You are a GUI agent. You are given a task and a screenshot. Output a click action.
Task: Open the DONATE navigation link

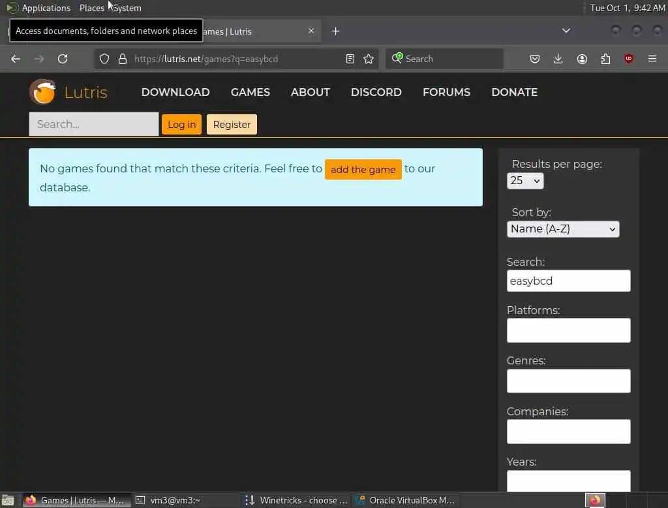515,92
